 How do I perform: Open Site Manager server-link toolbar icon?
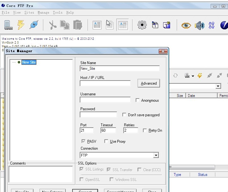click(x=8, y=25)
